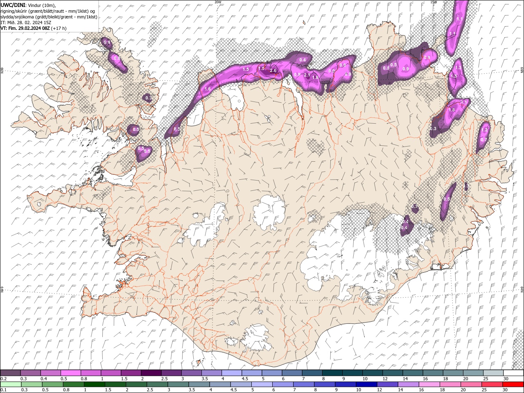Select upper legend swatch between 14 and 16
Viewport: 524px width, 393px height.
(413, 373)
